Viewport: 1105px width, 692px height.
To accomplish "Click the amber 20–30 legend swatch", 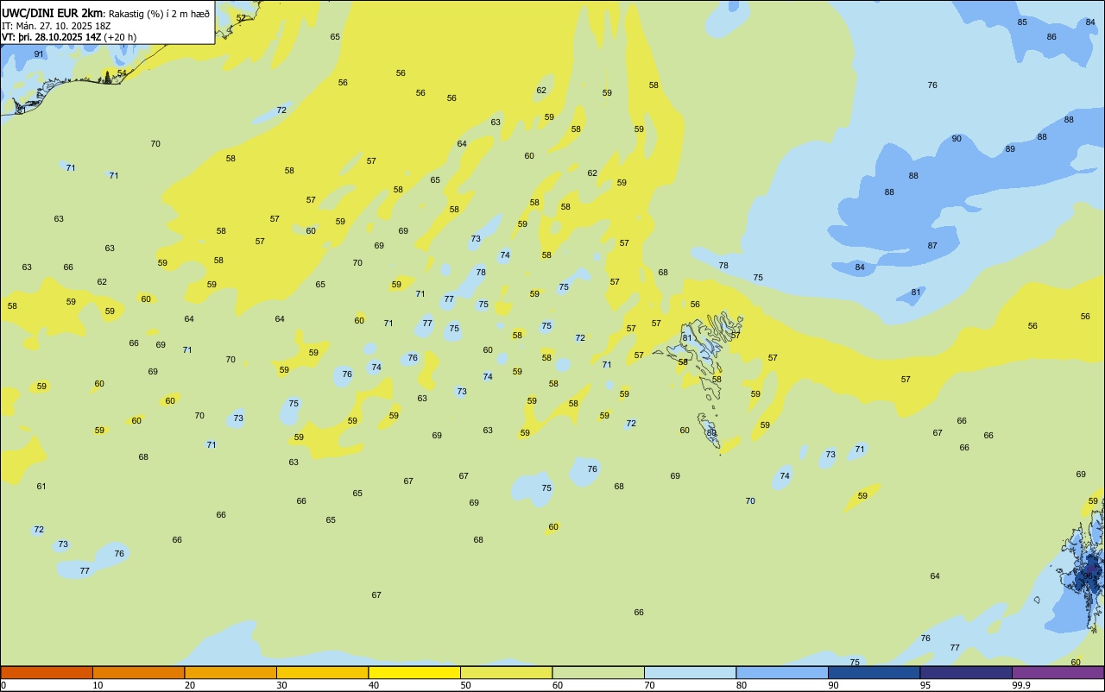I will [x=230, y=672].
